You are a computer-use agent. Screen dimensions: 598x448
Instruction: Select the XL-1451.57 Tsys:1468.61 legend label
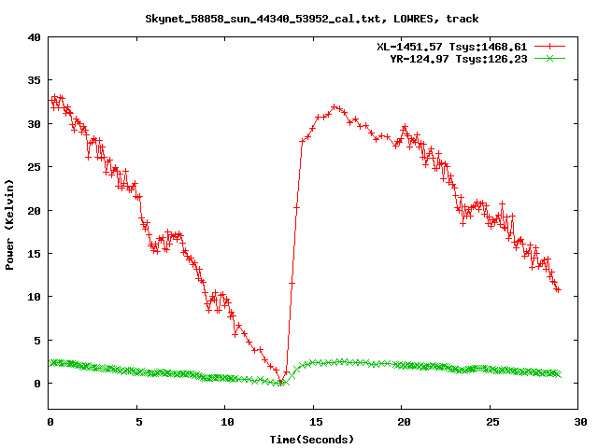click(451, 47)
